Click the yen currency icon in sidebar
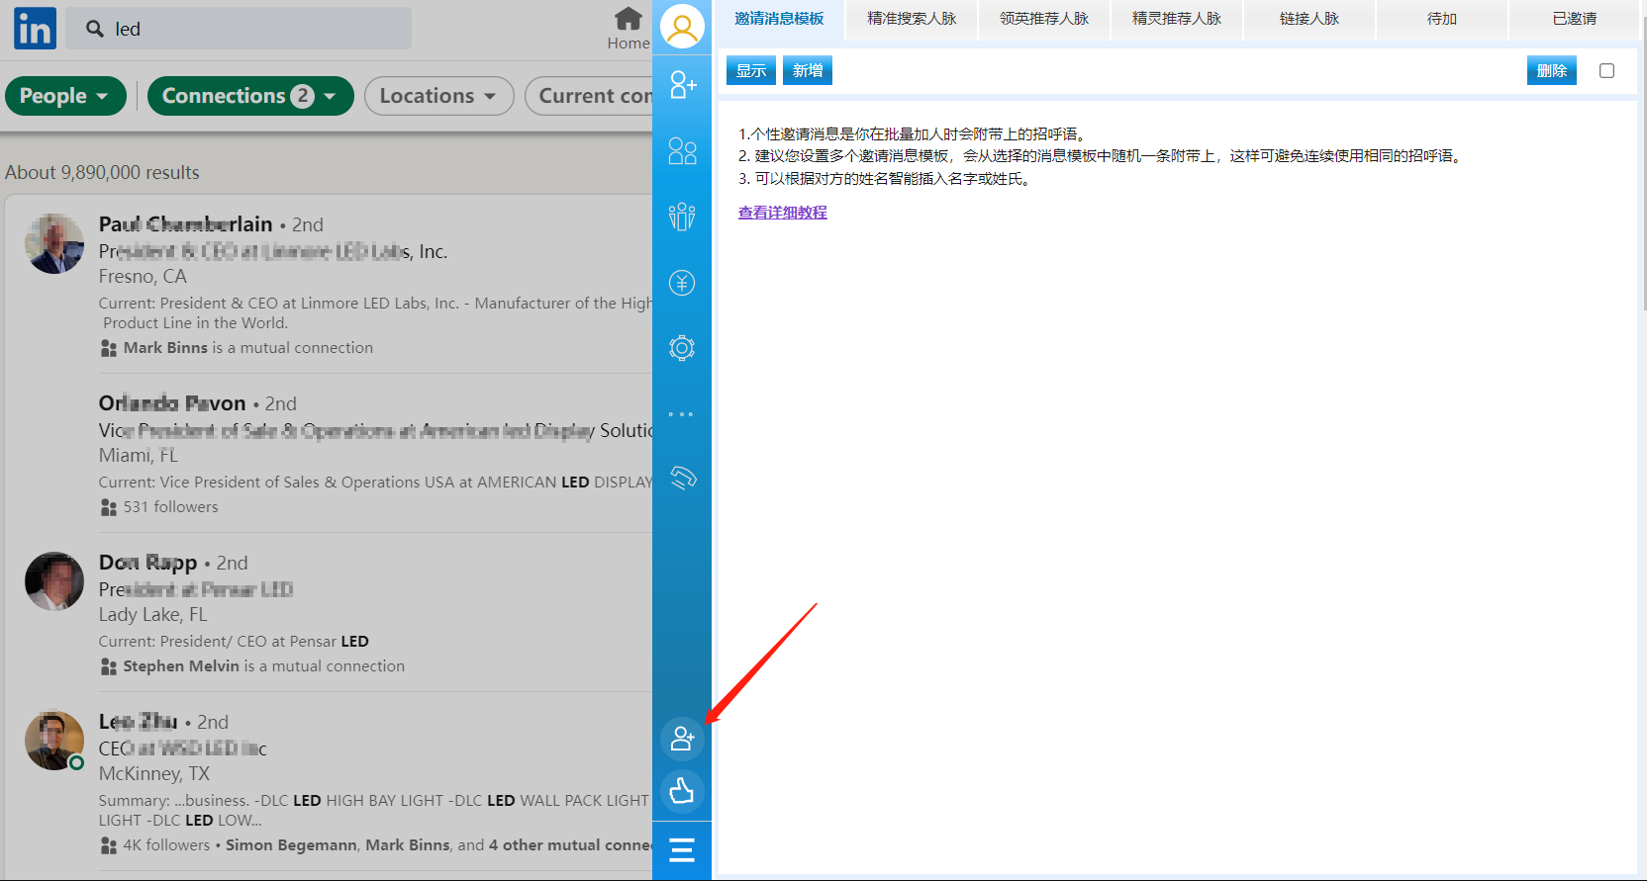This screenshot has height=881, width=1647. pyautogui.click(x=682, y=283)
